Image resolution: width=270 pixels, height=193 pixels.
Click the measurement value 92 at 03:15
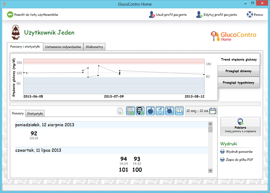click(34, 133)
